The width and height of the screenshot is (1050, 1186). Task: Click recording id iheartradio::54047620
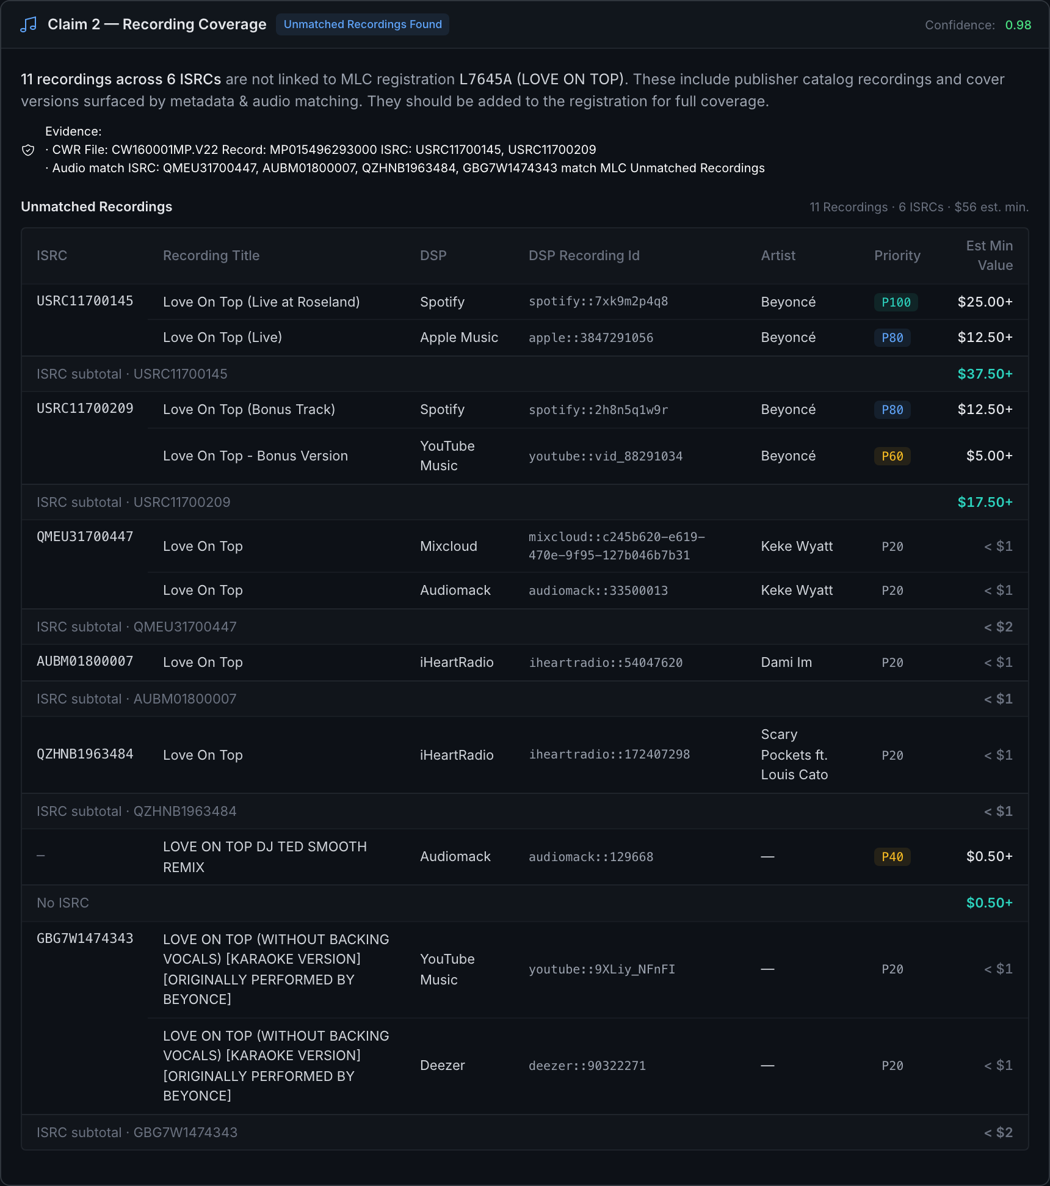606,663
